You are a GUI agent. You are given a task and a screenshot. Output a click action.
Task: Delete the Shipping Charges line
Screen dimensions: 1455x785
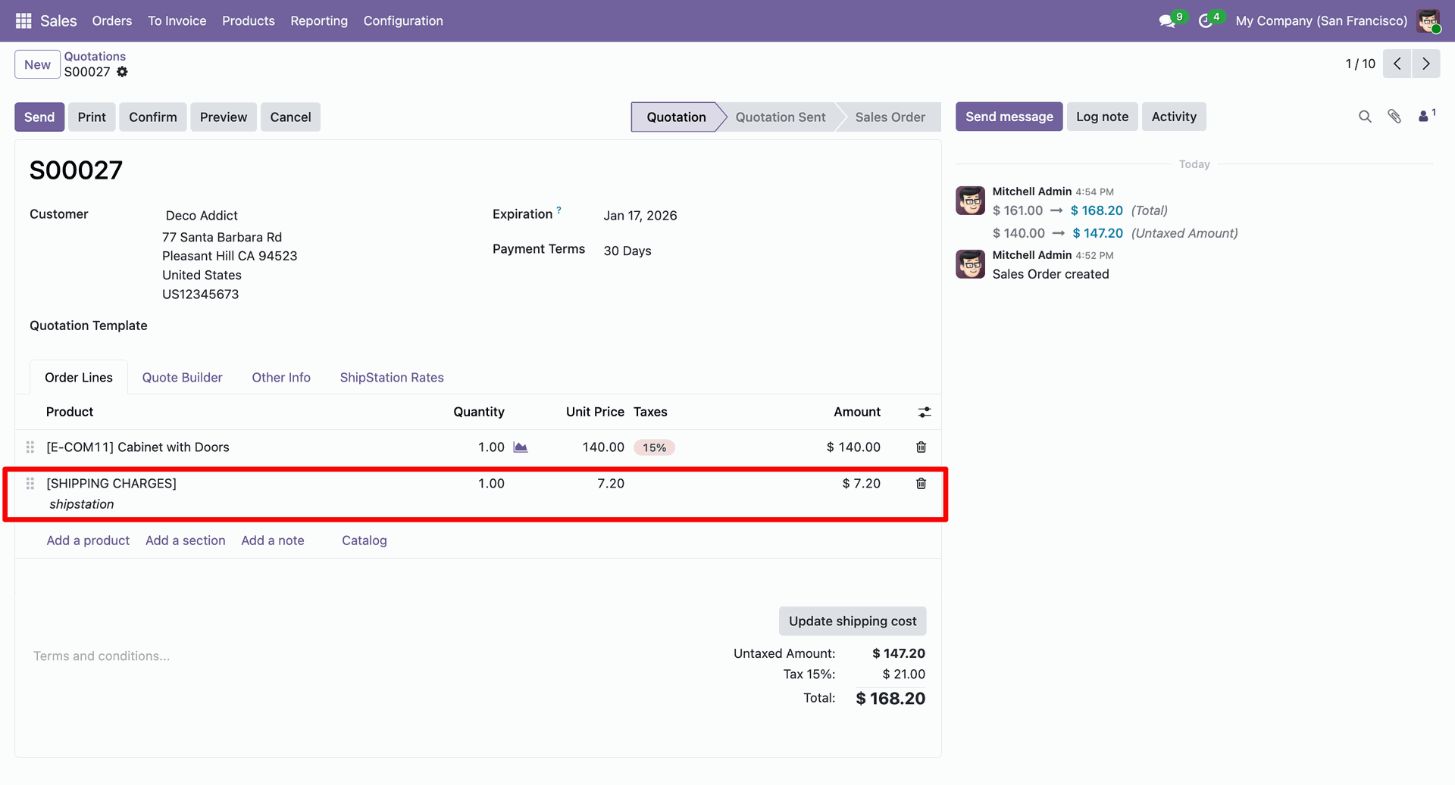(921, 484)
